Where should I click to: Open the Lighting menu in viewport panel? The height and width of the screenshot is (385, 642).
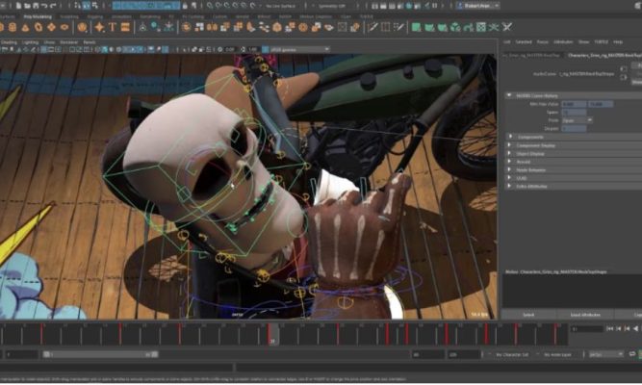31,42
